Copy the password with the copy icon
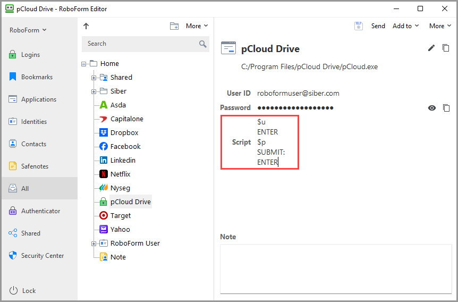This screenshot has width=458, height=302. coord(446,108)
